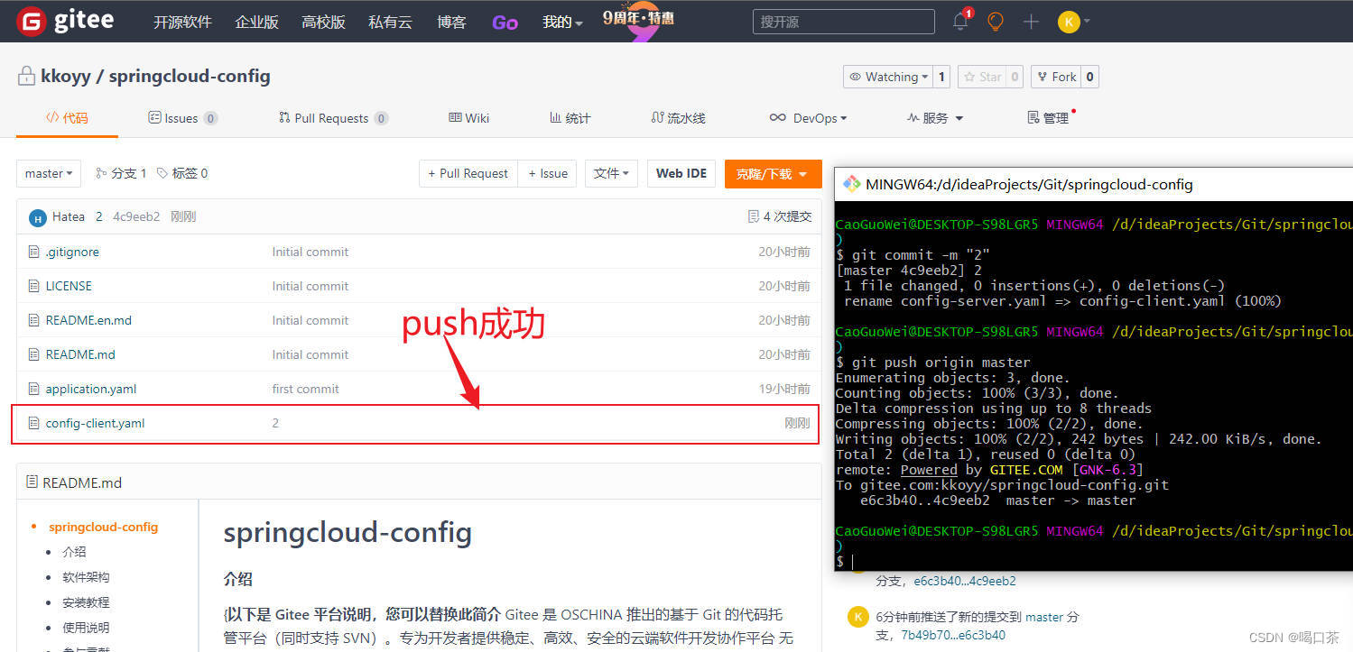Click the Go icon in navigation

click(505, 23)
